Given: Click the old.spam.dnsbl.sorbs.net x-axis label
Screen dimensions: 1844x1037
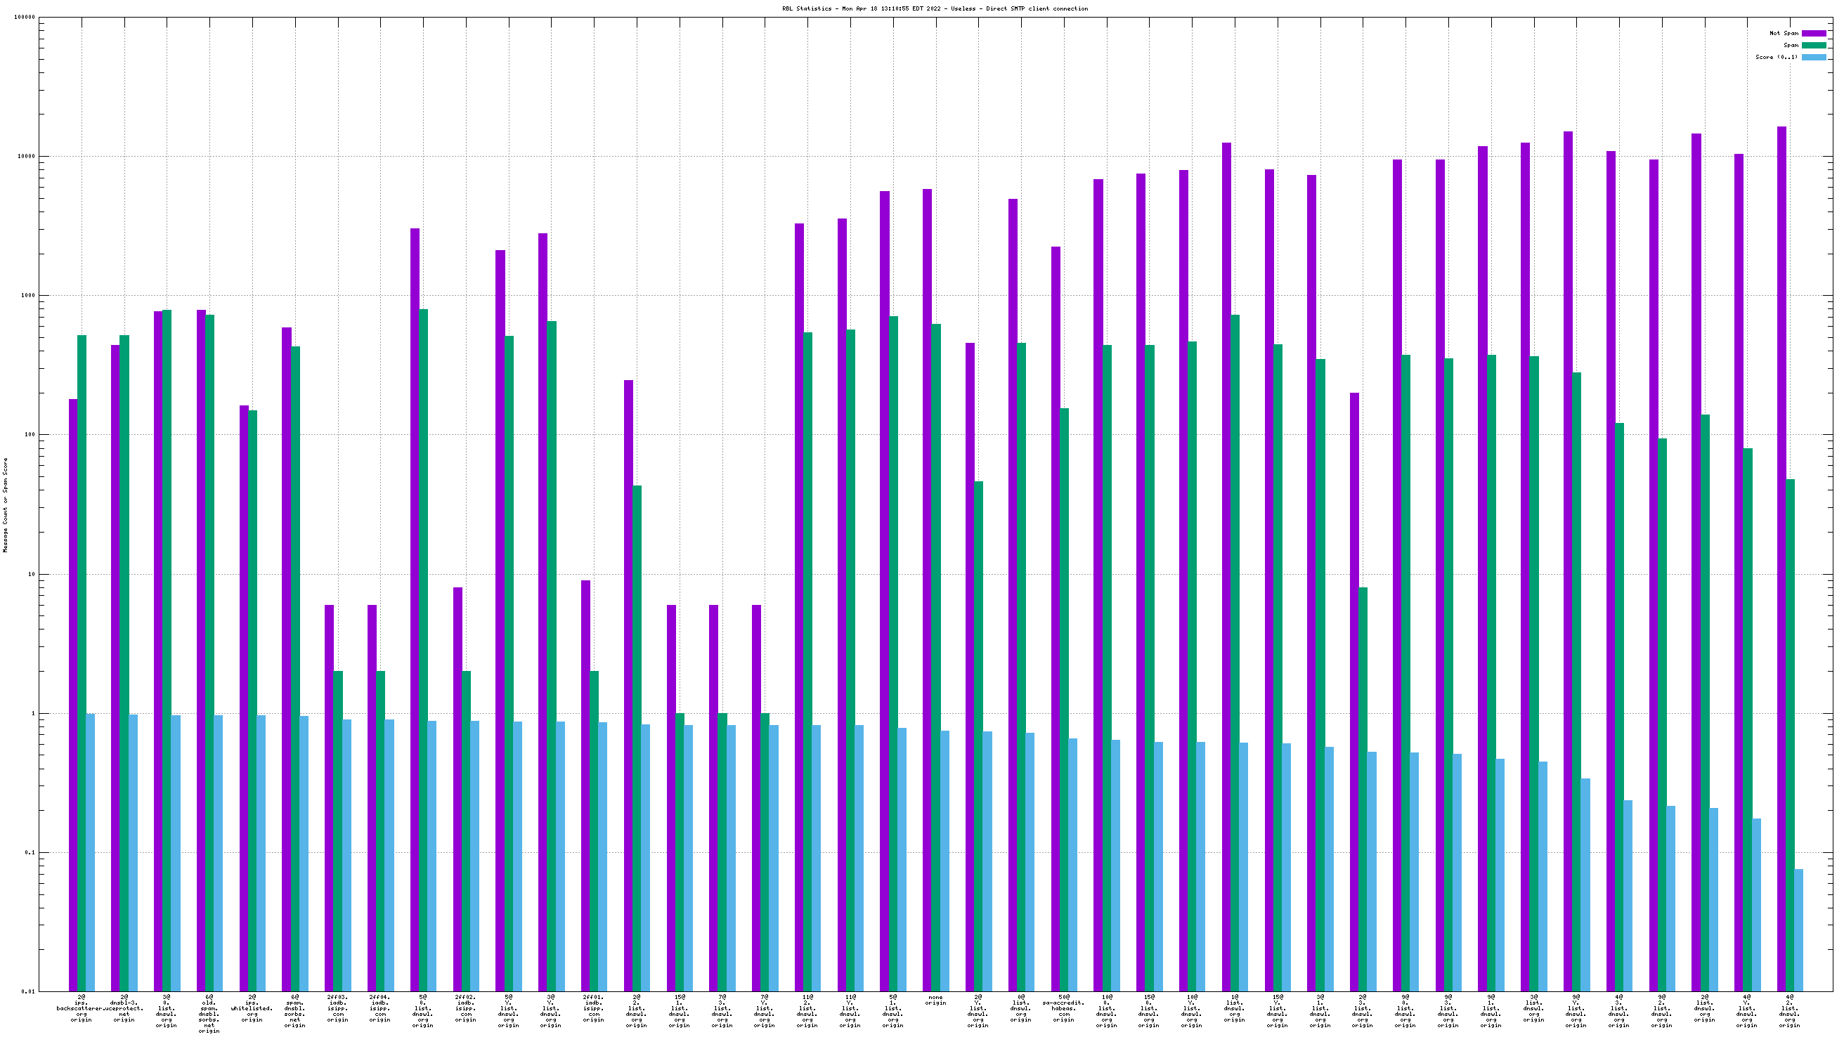Looking at the screenshot, I should (x=209, y=1013).
